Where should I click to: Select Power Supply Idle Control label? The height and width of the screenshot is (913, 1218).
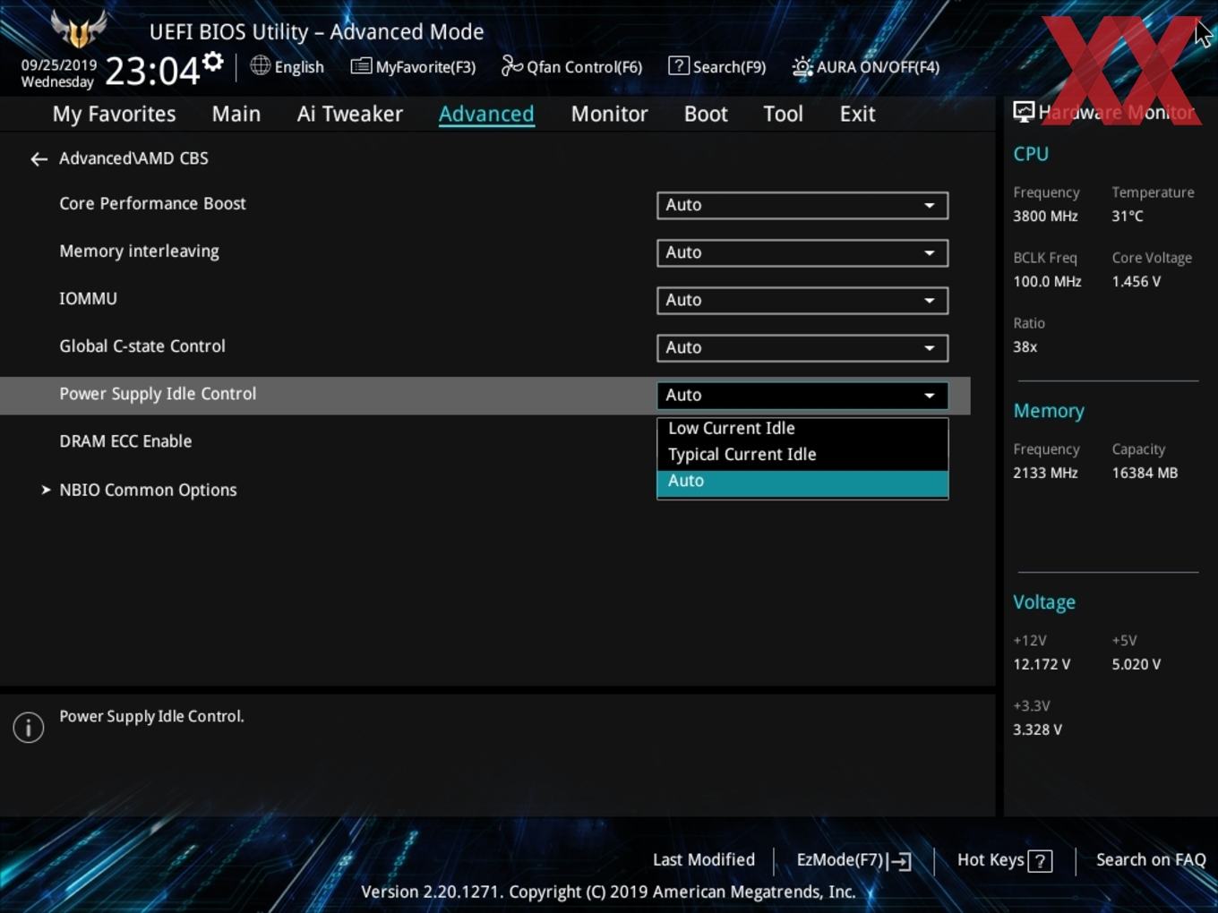pos(158,394)
